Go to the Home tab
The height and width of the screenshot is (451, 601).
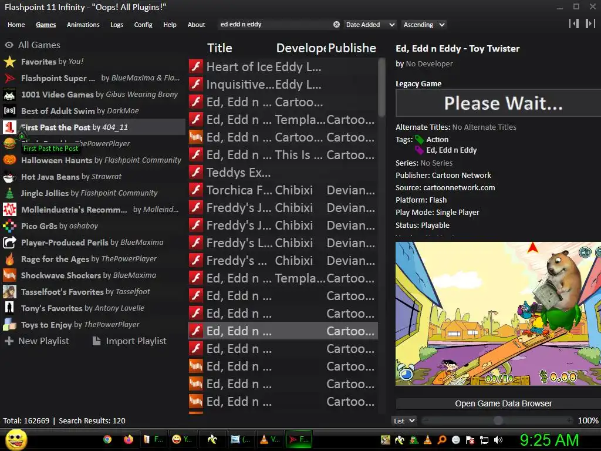click(16, 25)
